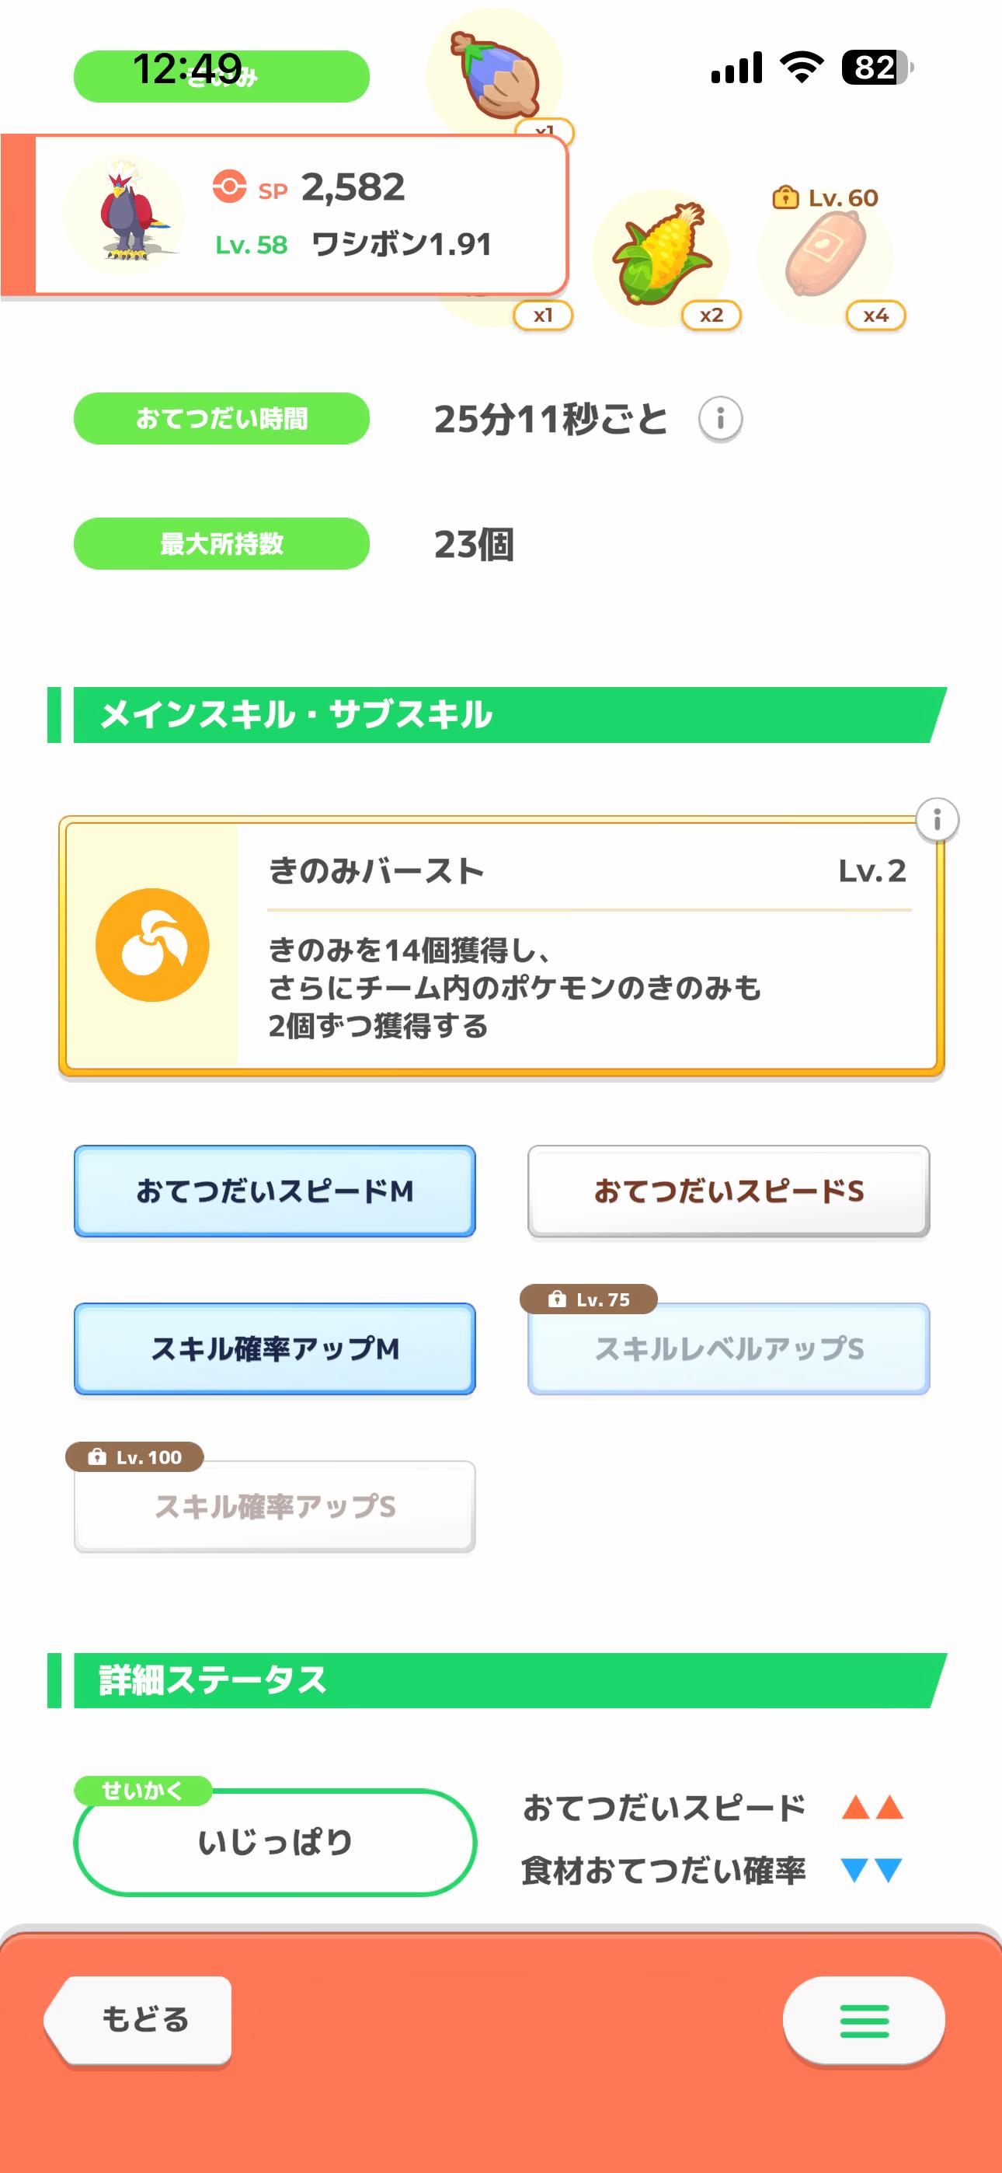Tap the orange きのみバースト skill icon
Image resolution: width=1002 pixels, height=2173 pixels.
click(x=153, y=945)
